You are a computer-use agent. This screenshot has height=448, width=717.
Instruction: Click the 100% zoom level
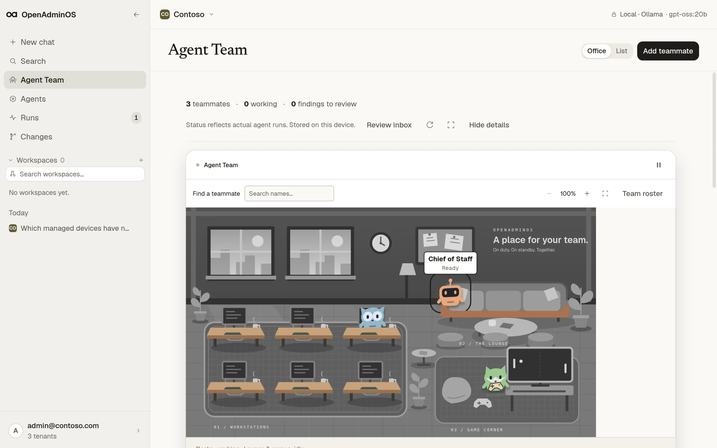click(568, 193)
